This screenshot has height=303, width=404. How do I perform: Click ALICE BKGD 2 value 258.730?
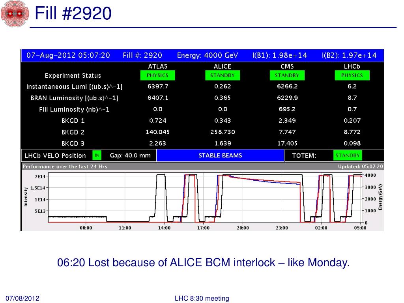coord(223,132)
